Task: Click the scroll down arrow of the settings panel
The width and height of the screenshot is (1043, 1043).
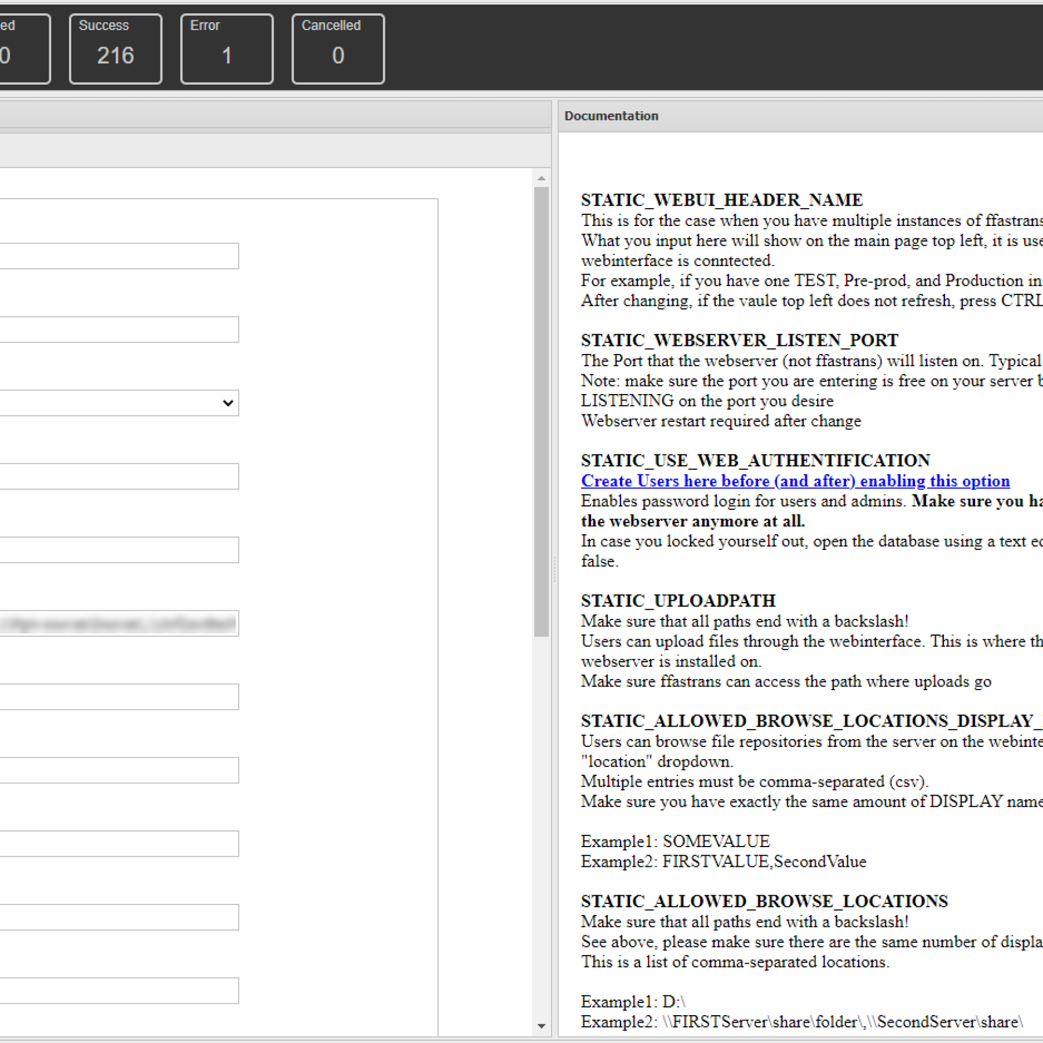Action: [541, 1026]
